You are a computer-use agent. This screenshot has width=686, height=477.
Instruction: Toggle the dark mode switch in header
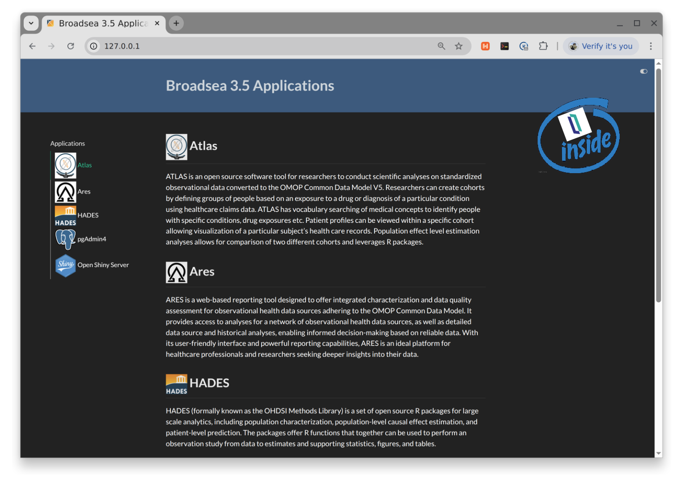(644, 72)
